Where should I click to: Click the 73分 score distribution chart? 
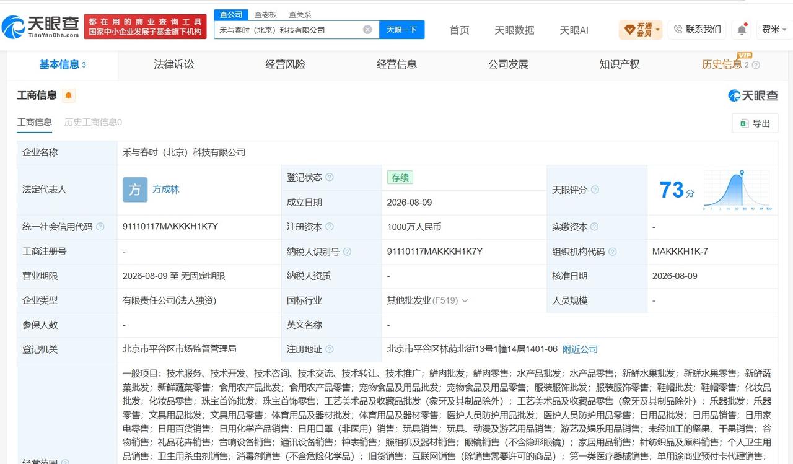point(737,191)
